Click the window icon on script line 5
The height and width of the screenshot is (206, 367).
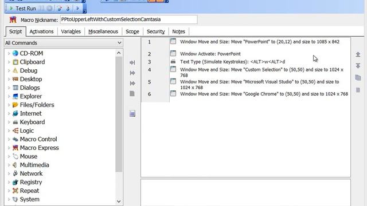(x=173, y=81)
